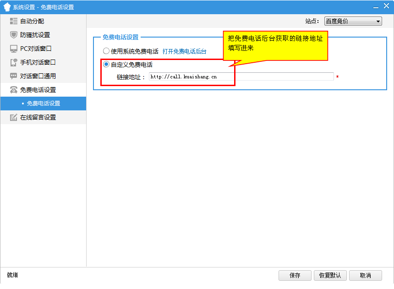The image size is (394, 289).
Task: Click the speech bubble icon for 对话窗口通用
Action: point(14,76)
